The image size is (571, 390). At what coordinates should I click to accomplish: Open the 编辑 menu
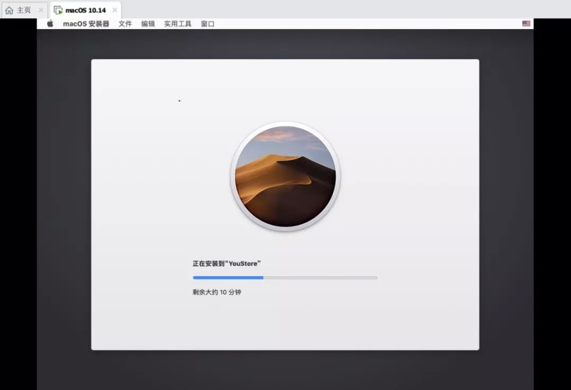click(148, 24)
